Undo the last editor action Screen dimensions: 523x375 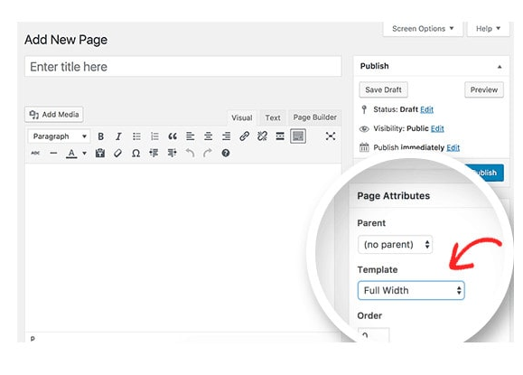(x=190, y=153)
